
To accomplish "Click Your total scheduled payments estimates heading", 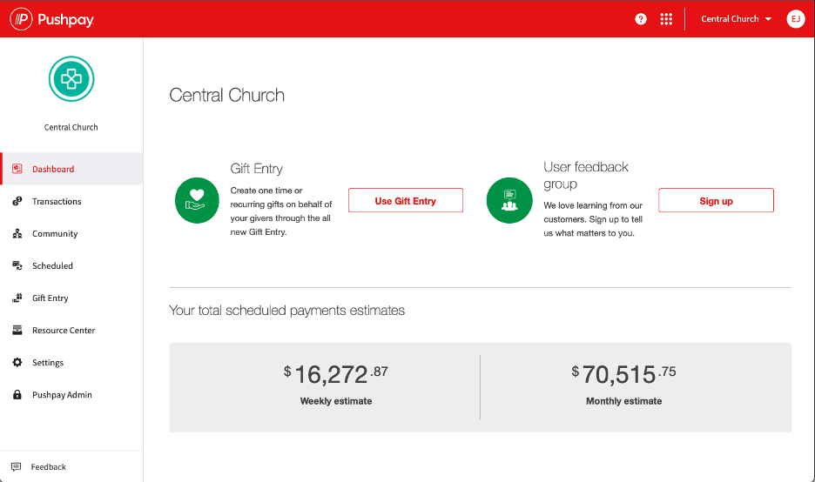I will [x=287, y=311].
